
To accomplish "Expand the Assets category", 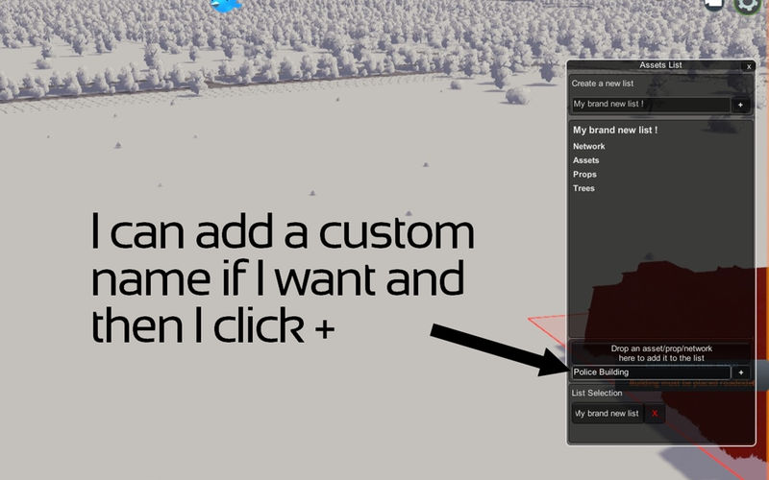I will (x=585, y=160).
